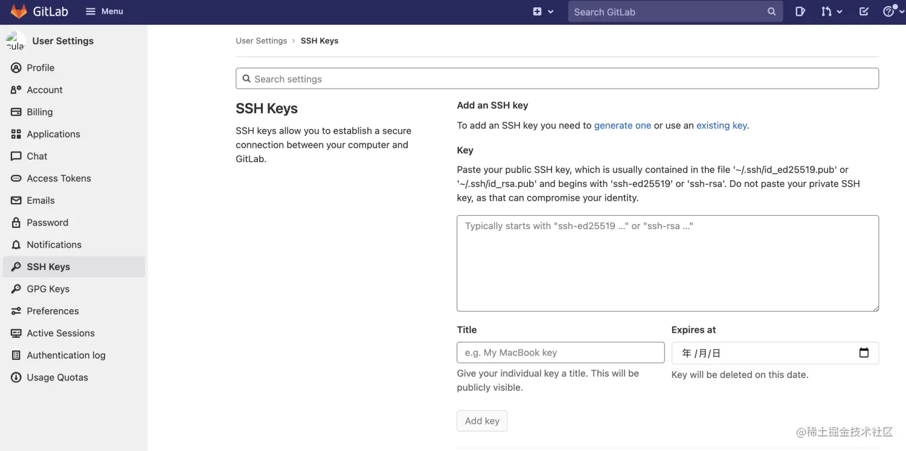This screenshot has width=906, height=451.
Task: Open the to-do list icon
Action: 864,11
